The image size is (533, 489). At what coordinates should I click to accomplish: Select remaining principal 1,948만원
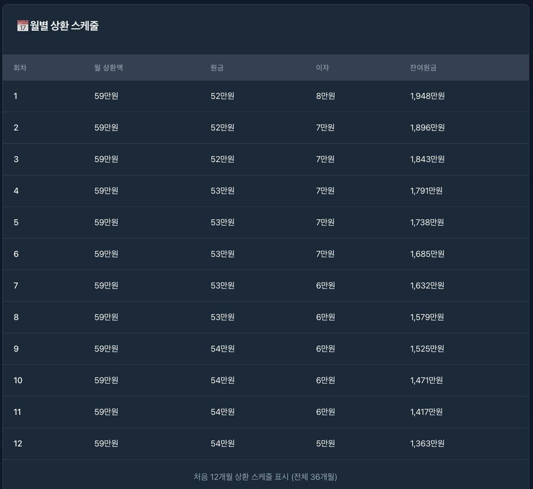tap(427, 96)
